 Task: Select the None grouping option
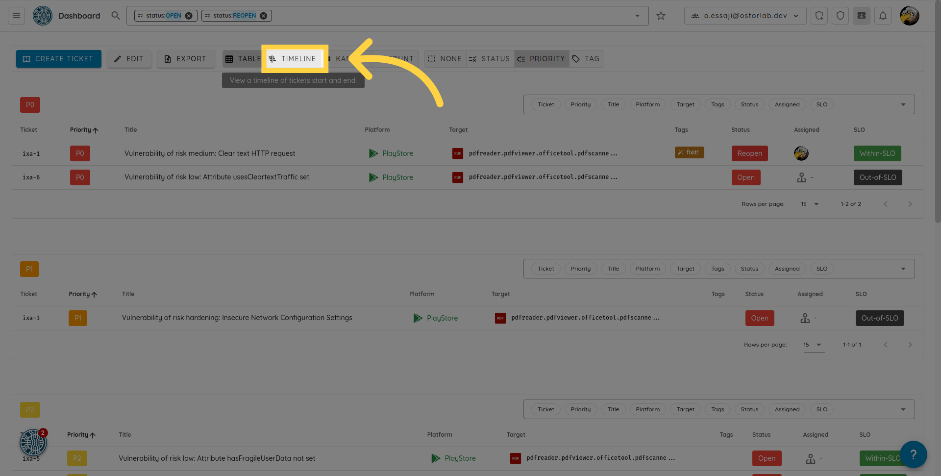[445, 59]
